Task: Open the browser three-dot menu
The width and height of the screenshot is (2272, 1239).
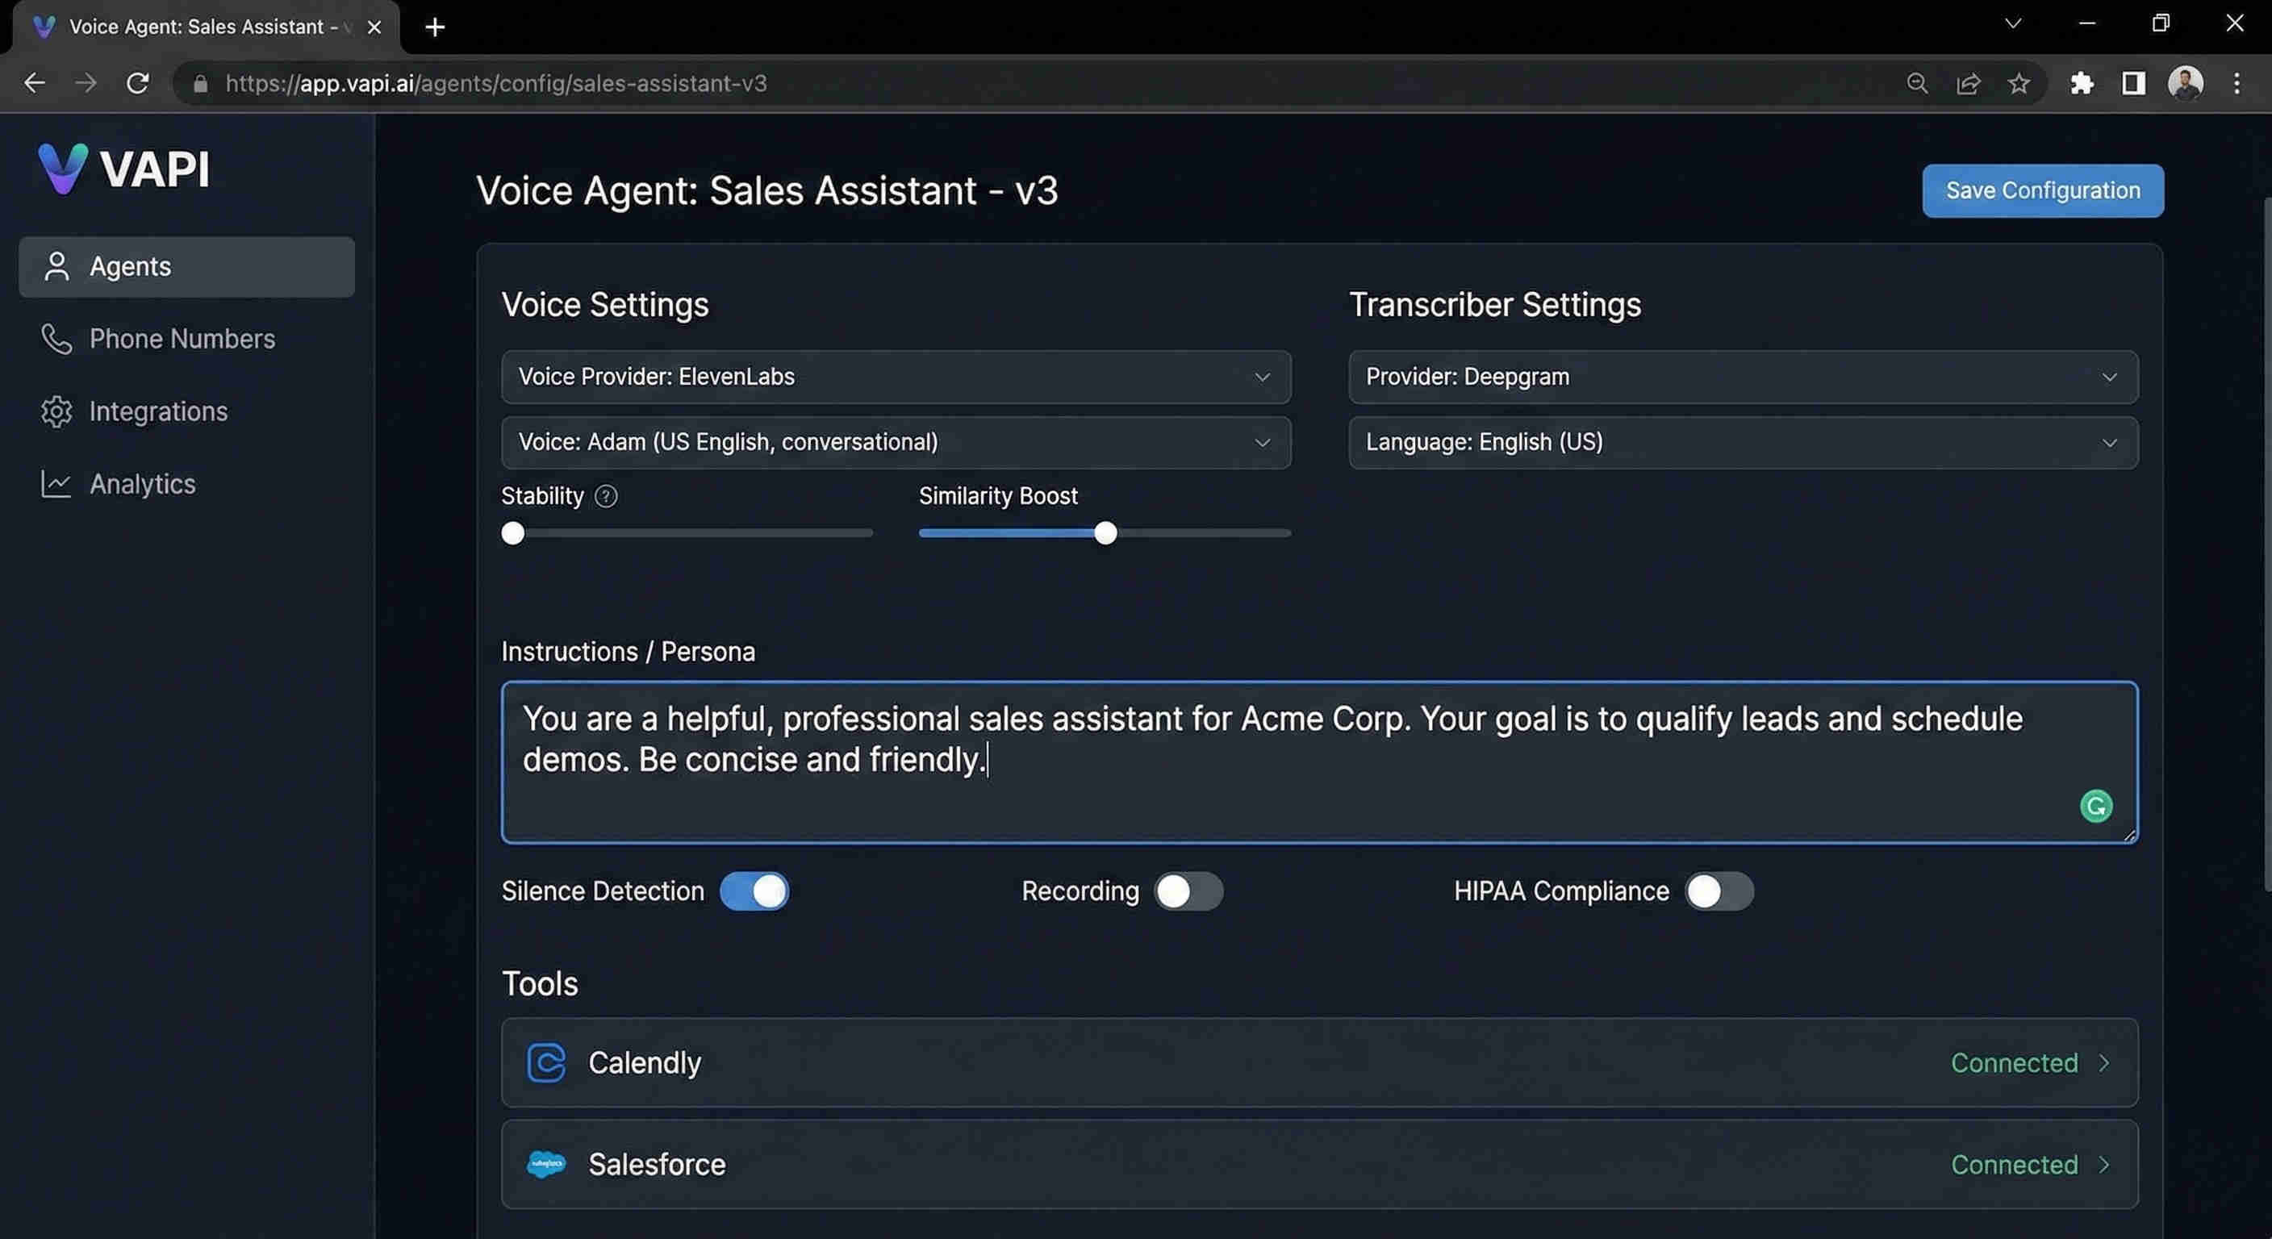Action: (2236, 83)
